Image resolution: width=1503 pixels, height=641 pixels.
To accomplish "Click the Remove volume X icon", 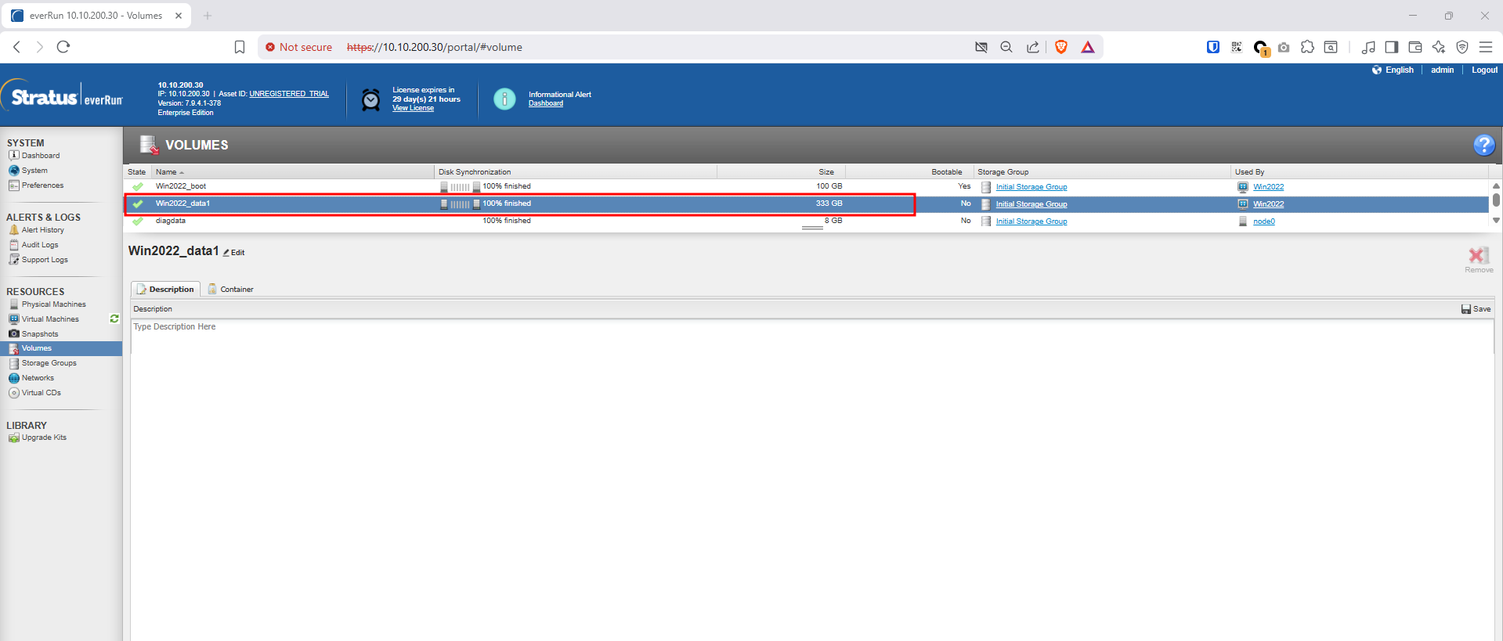I will point(1478,256).
